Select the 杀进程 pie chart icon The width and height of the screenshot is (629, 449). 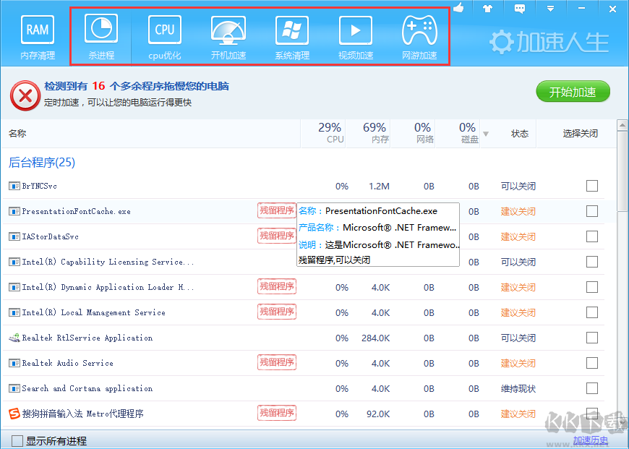[x=101, y=37]
